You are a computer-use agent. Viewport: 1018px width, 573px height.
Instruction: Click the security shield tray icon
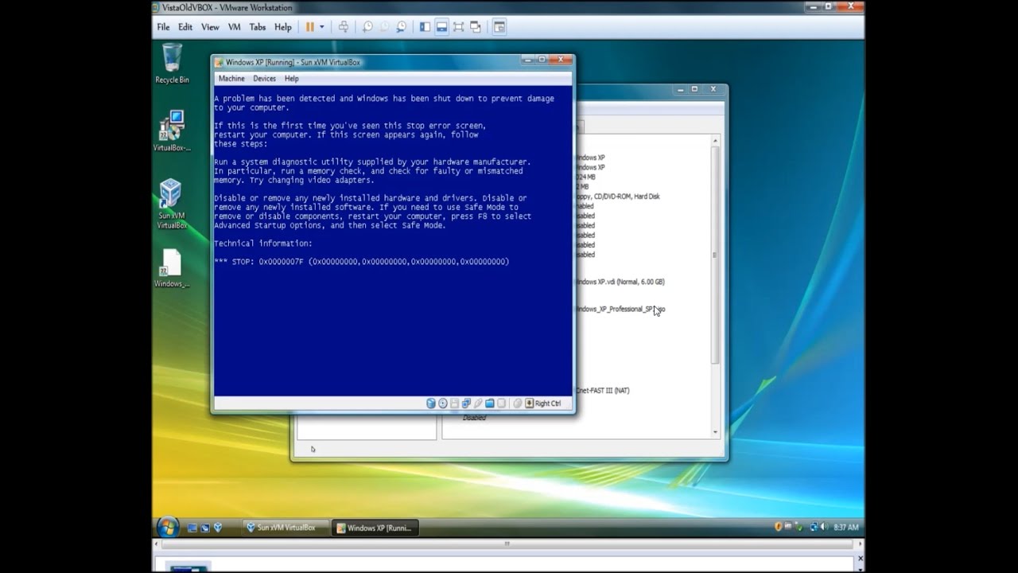click(778, 527)
